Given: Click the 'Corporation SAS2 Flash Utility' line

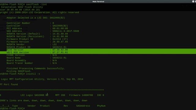Looking at the screenshot, I should point(21,7).
